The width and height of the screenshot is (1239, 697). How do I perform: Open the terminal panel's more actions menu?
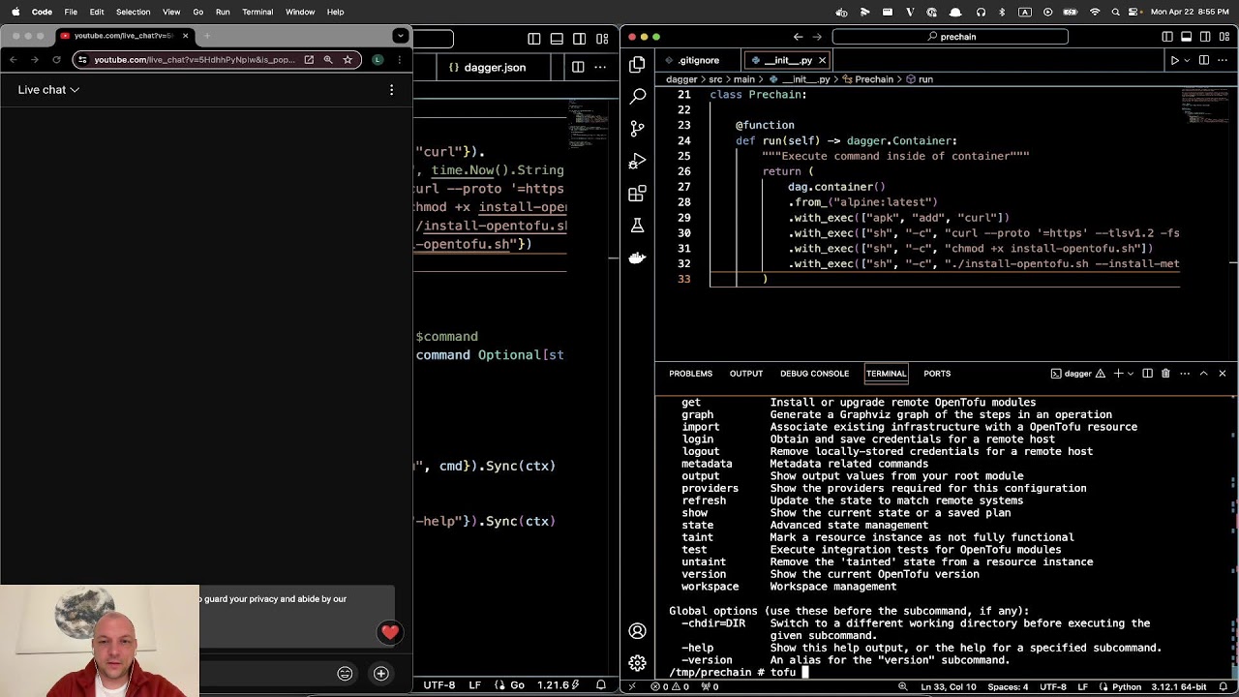(x=1185, y=374)
